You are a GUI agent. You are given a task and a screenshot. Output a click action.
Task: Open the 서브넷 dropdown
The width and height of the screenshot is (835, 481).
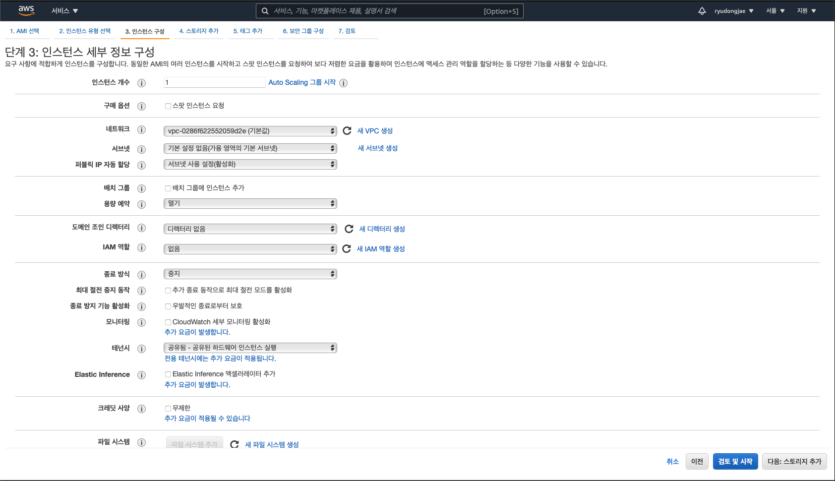(x=250, y=148)
